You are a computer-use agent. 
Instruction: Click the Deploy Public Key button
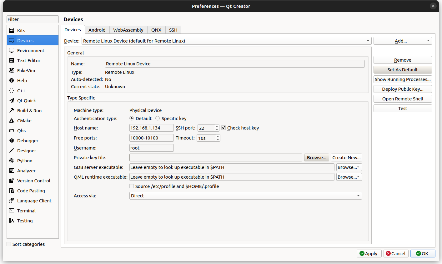click(x=402, y=89)
